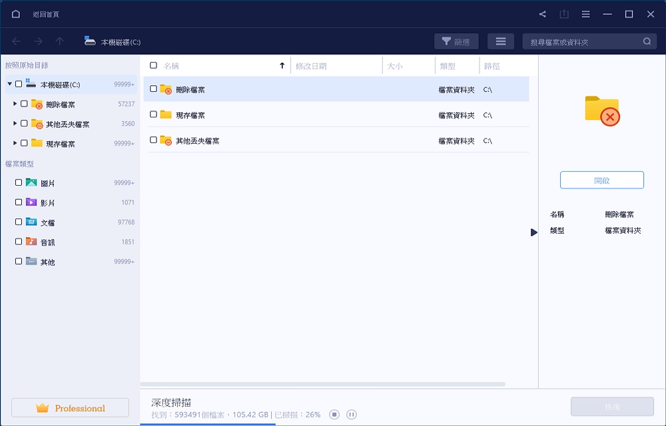Check the 現存檔案 row checkbox in list
The width and height of the screenshot is (666, 426).
(153, 114)
